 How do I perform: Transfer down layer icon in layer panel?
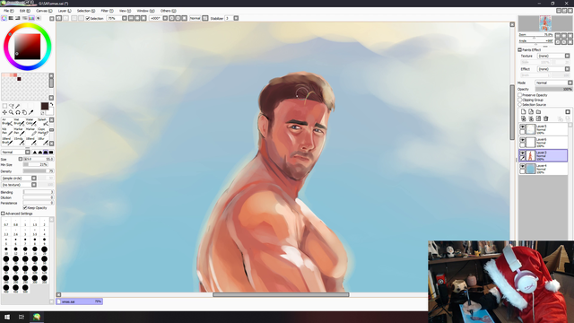coord(523,118)
